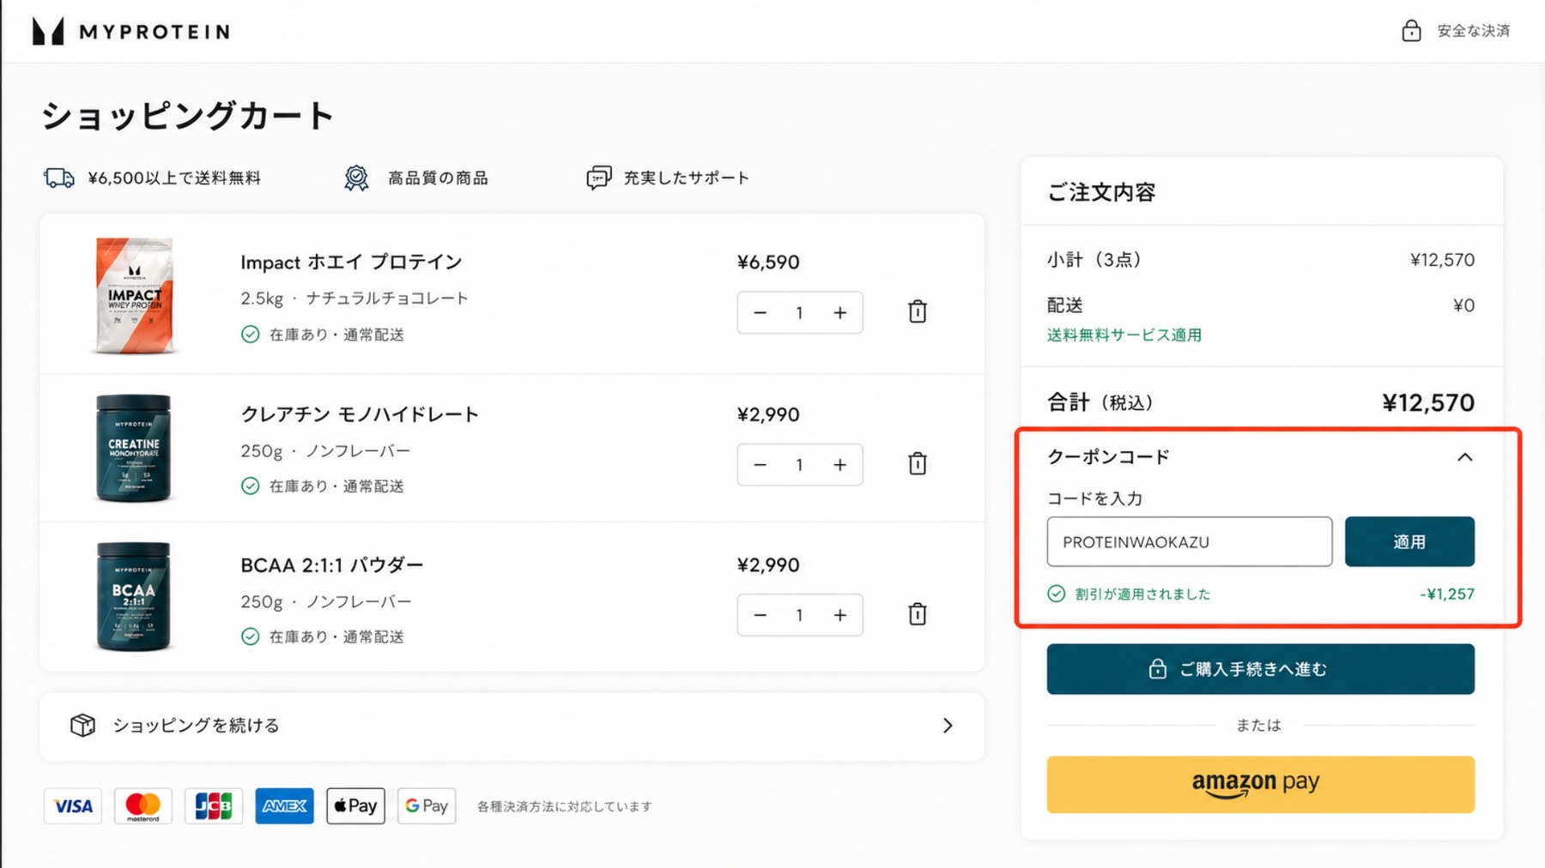
Task: Open Impact ホエイ プロテイン product title
Action: pos(351,262)
